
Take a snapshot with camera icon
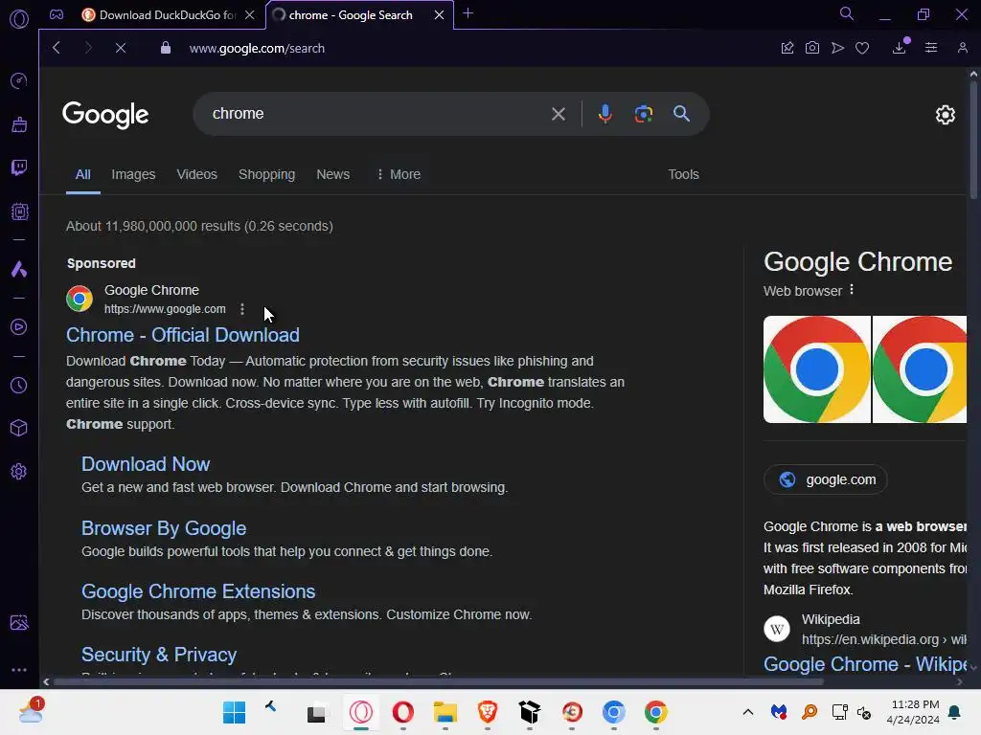[812, 48]
